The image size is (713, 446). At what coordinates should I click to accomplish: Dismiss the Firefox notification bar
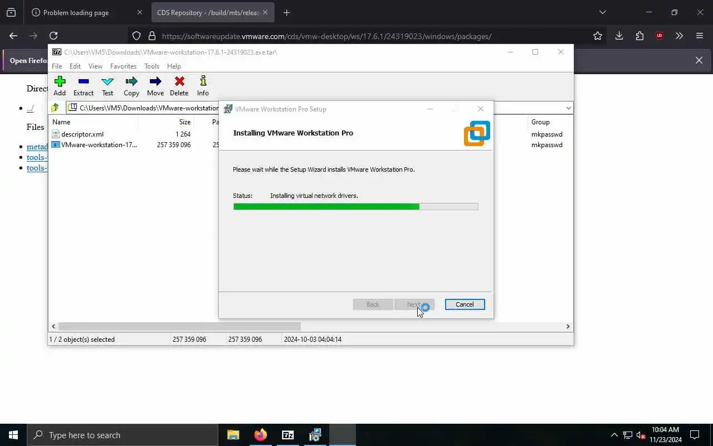[699, 60]
